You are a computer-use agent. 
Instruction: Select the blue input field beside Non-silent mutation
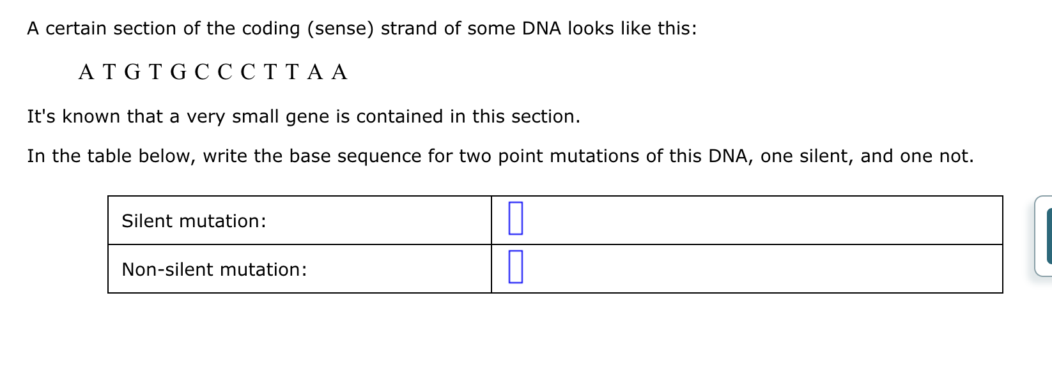click(x=515, y=267)
